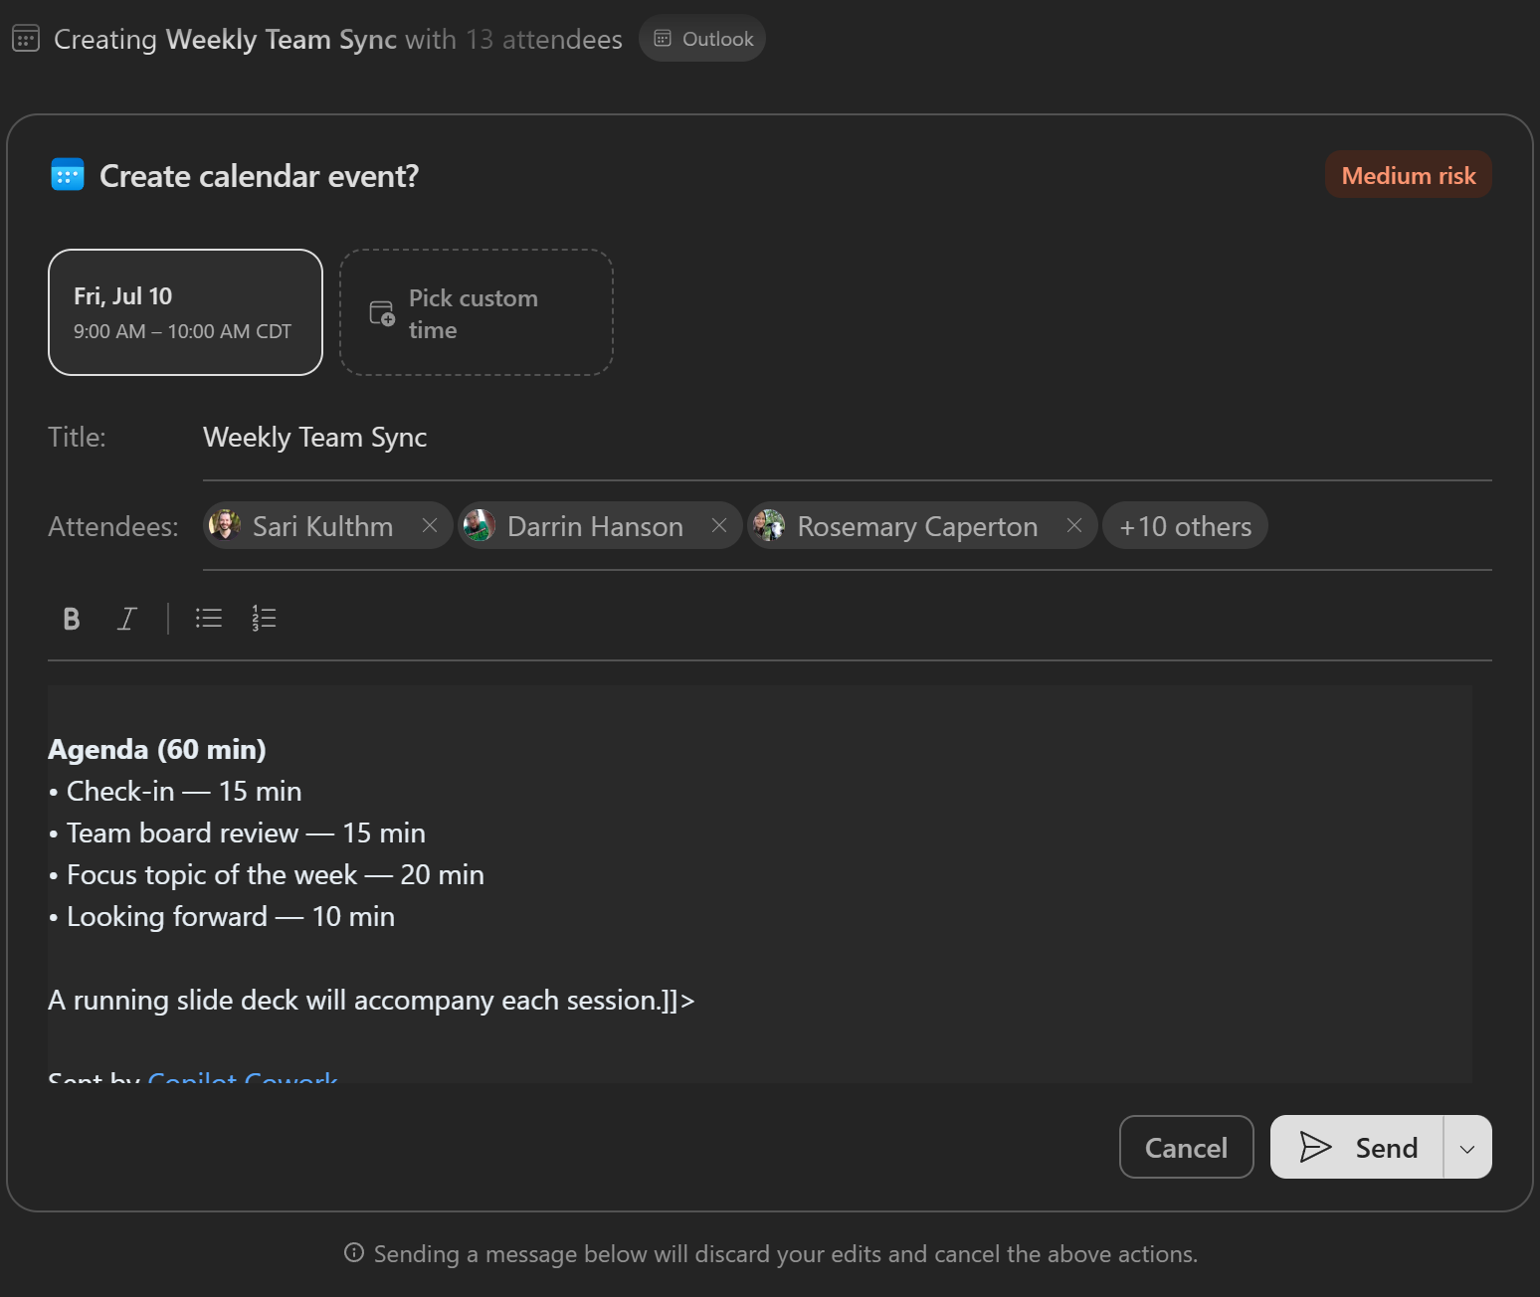Screen dimensions: 1540x1297
Task: Open the Send options dropdown arrow
Action: 1467,1147
